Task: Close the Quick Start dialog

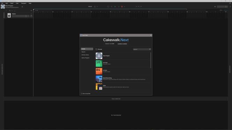Action: (151, 35)
